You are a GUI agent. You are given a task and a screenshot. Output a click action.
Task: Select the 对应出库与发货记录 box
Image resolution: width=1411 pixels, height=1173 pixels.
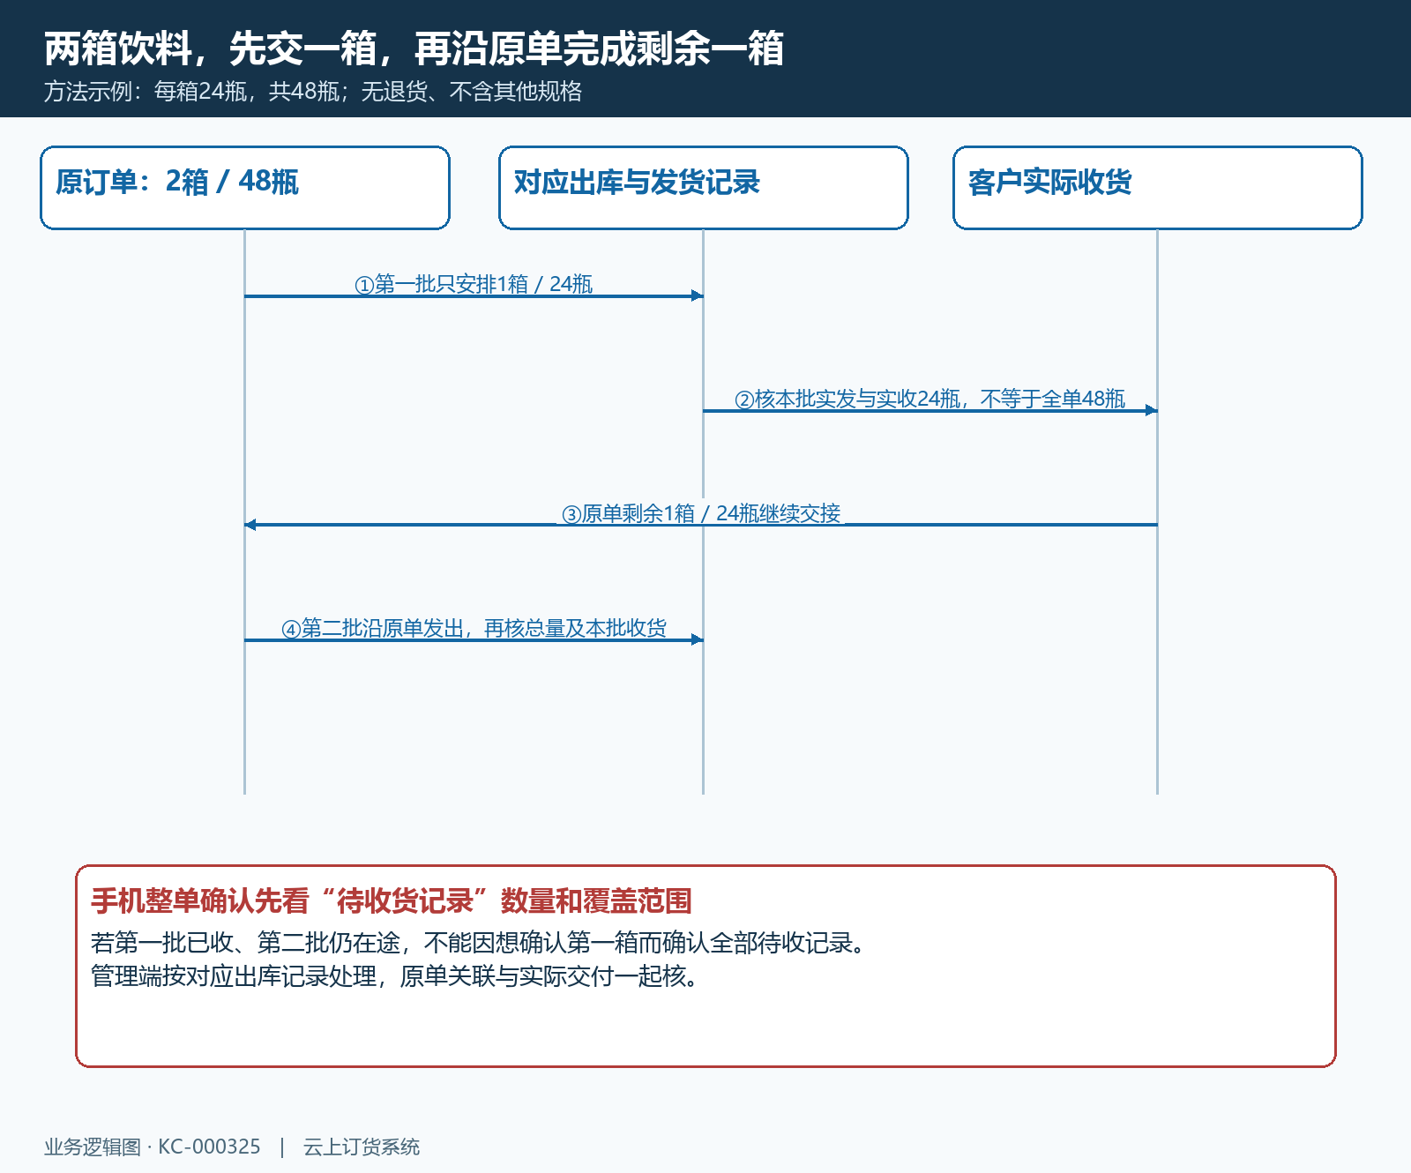[704, 188]
